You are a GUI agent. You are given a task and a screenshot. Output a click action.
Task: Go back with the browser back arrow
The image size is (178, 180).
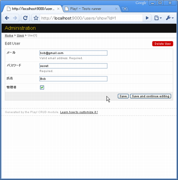tap(7, 18)
